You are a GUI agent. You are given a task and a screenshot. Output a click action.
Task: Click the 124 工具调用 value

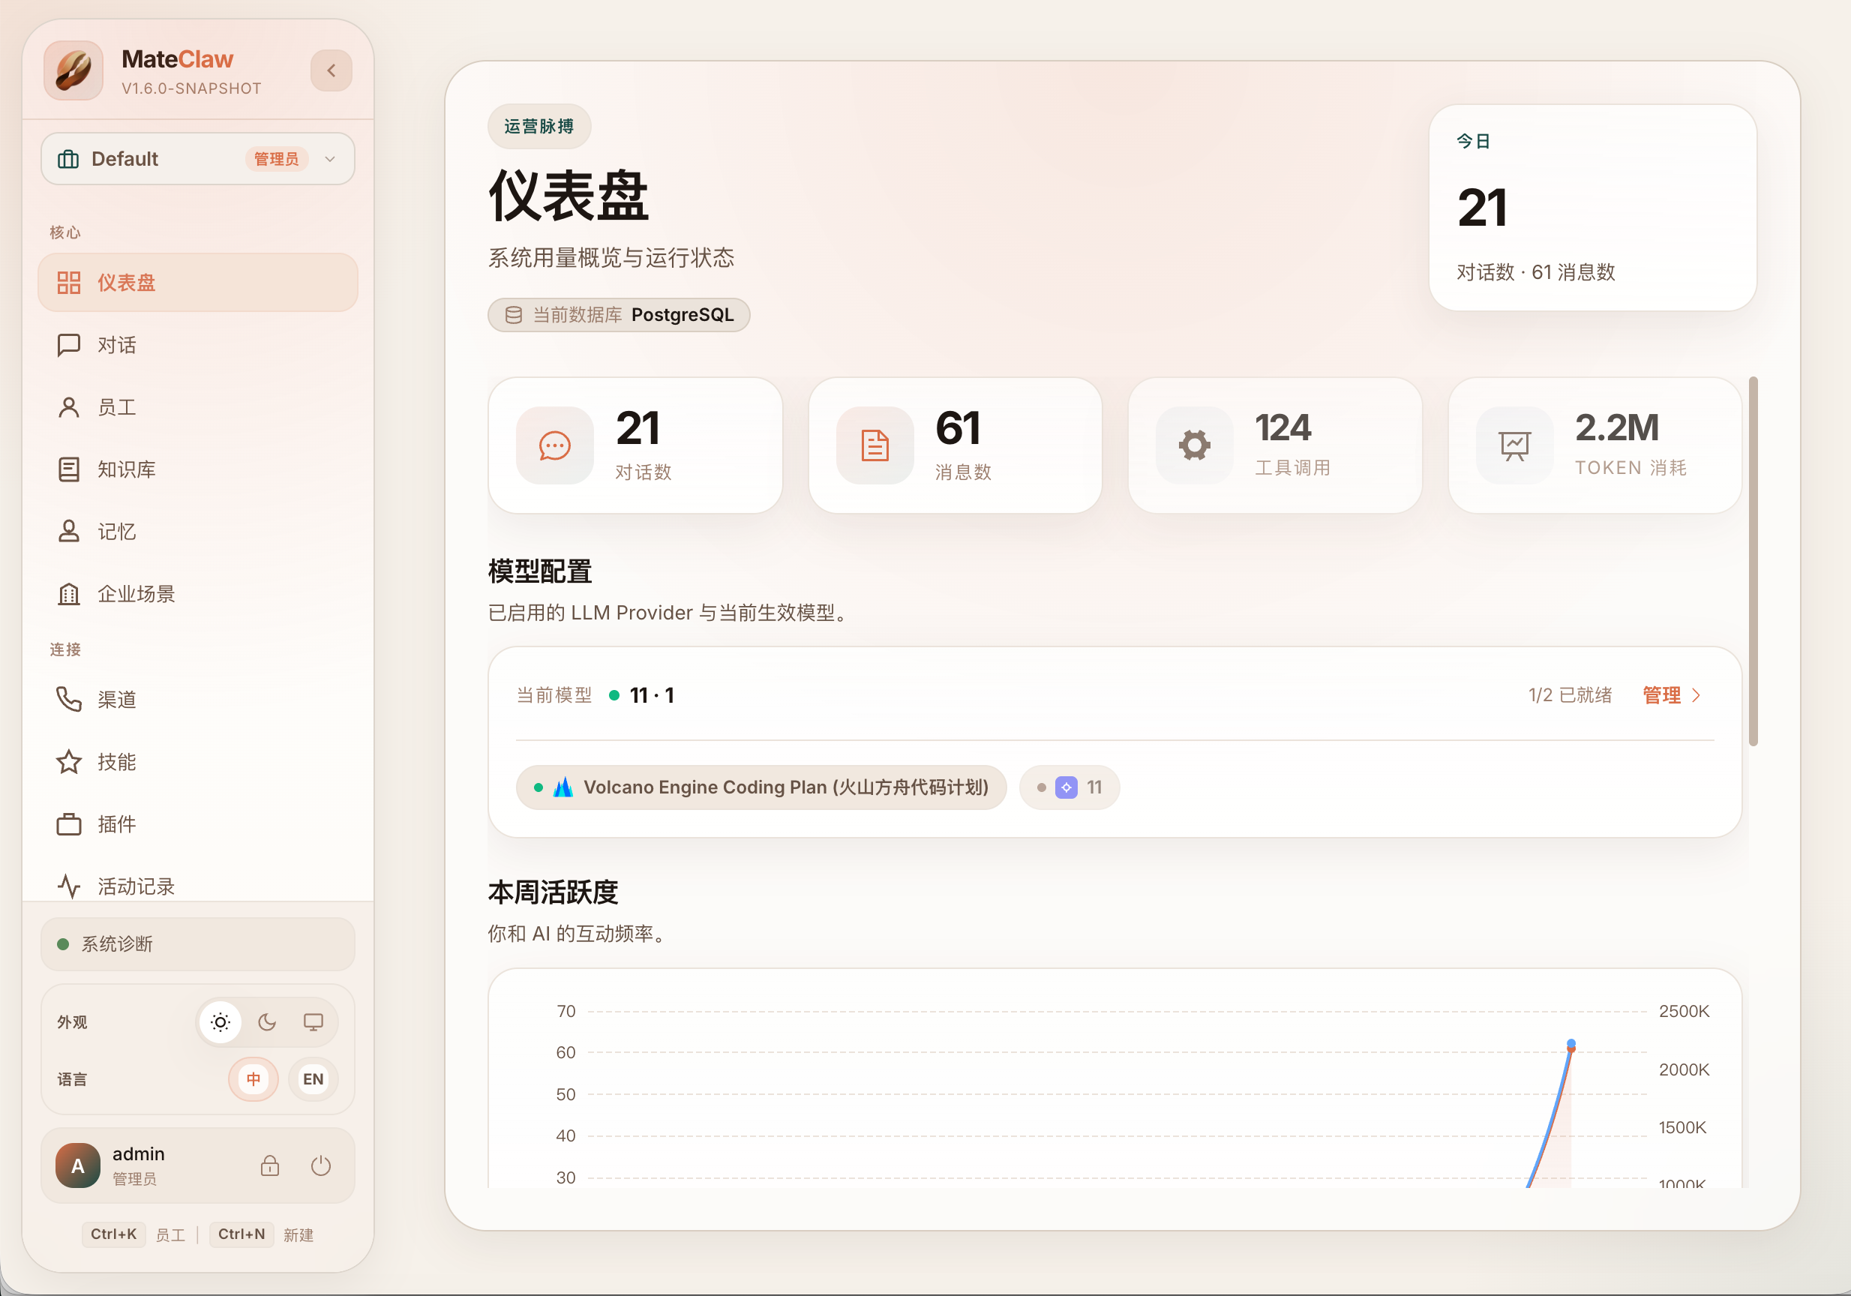point(1283,428)
